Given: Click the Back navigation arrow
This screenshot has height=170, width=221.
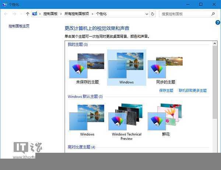Looking at the screenshot, I should (x=6, y=14).
